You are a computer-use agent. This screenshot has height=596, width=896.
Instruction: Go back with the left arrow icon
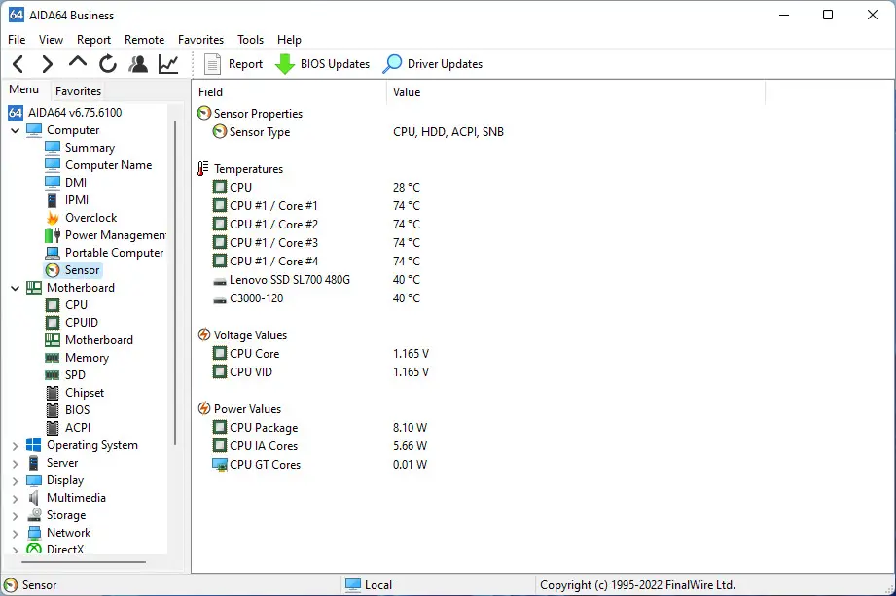pyautogui.click(x=18, y=64)
